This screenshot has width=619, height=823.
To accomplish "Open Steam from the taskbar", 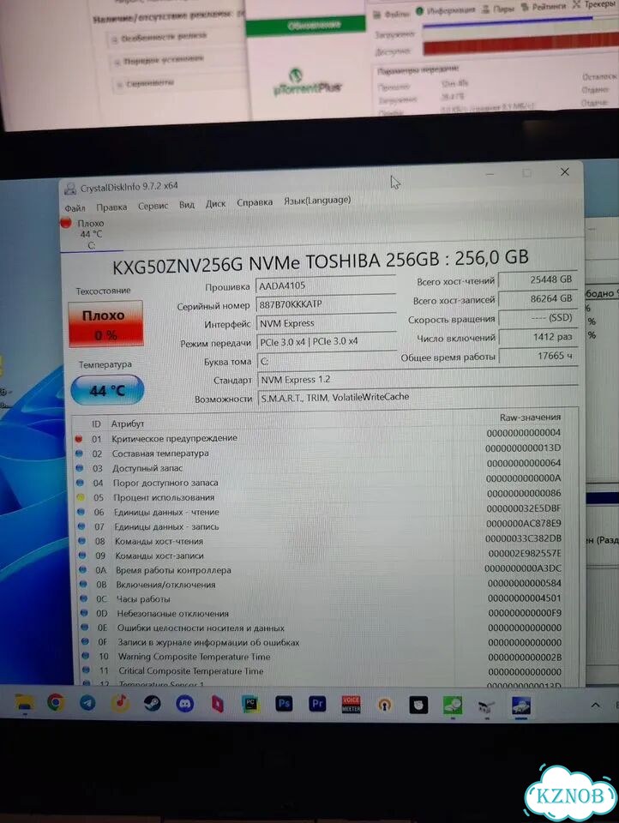I will 153,703.
